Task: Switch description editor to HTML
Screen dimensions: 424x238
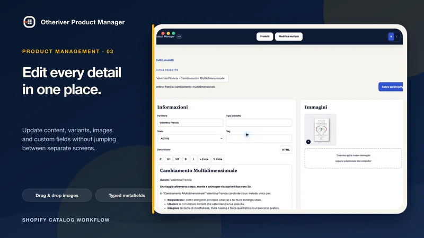Action: coord(286,150)
